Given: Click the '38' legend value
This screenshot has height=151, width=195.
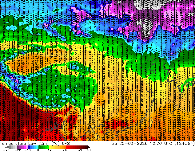Looking at the screenshot, I should (x=80, y=150).
